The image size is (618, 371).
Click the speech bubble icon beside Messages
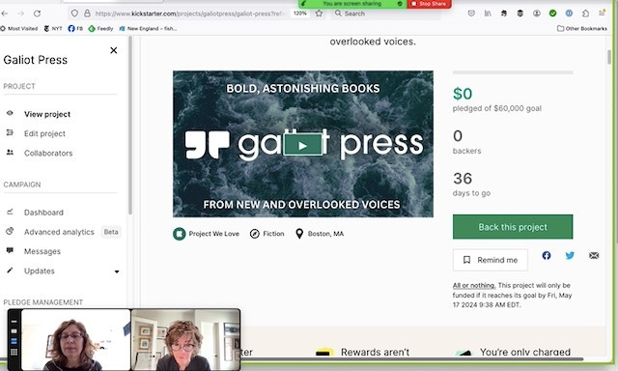point(10,250)
